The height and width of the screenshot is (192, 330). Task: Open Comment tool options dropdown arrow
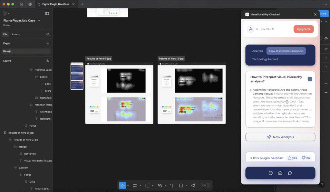pos(187,186)
